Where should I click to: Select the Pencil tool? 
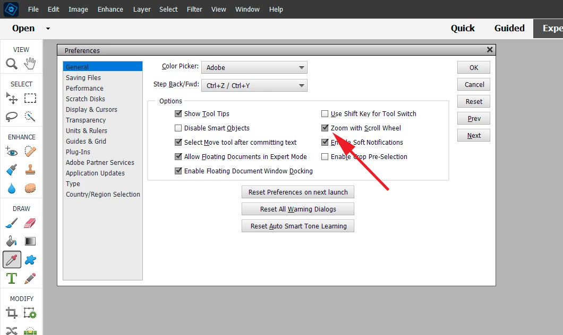coord(30,278)
